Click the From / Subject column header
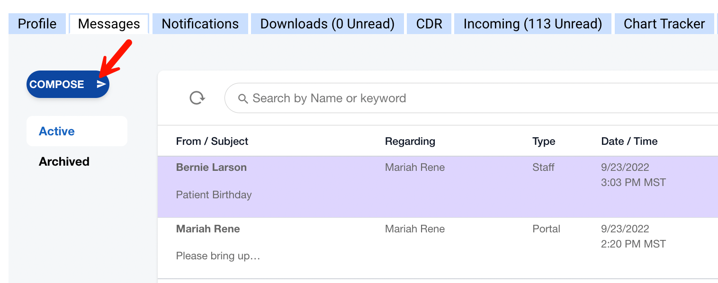718x283 pixels. click(x=212, y=141)
